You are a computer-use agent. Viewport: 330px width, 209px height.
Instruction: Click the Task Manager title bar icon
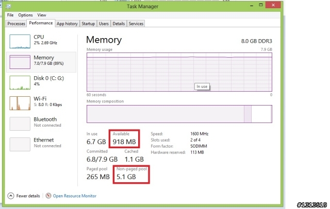[x=10, y=7]
